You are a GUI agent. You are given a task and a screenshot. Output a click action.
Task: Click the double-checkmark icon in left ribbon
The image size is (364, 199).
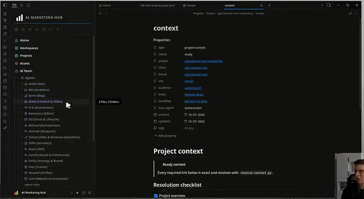(x=5, y=128)
